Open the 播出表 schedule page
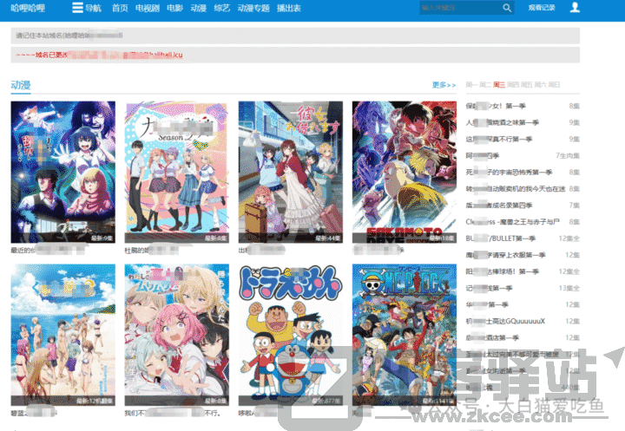Viewport: 625px width, 431px height. coord(288,8)
